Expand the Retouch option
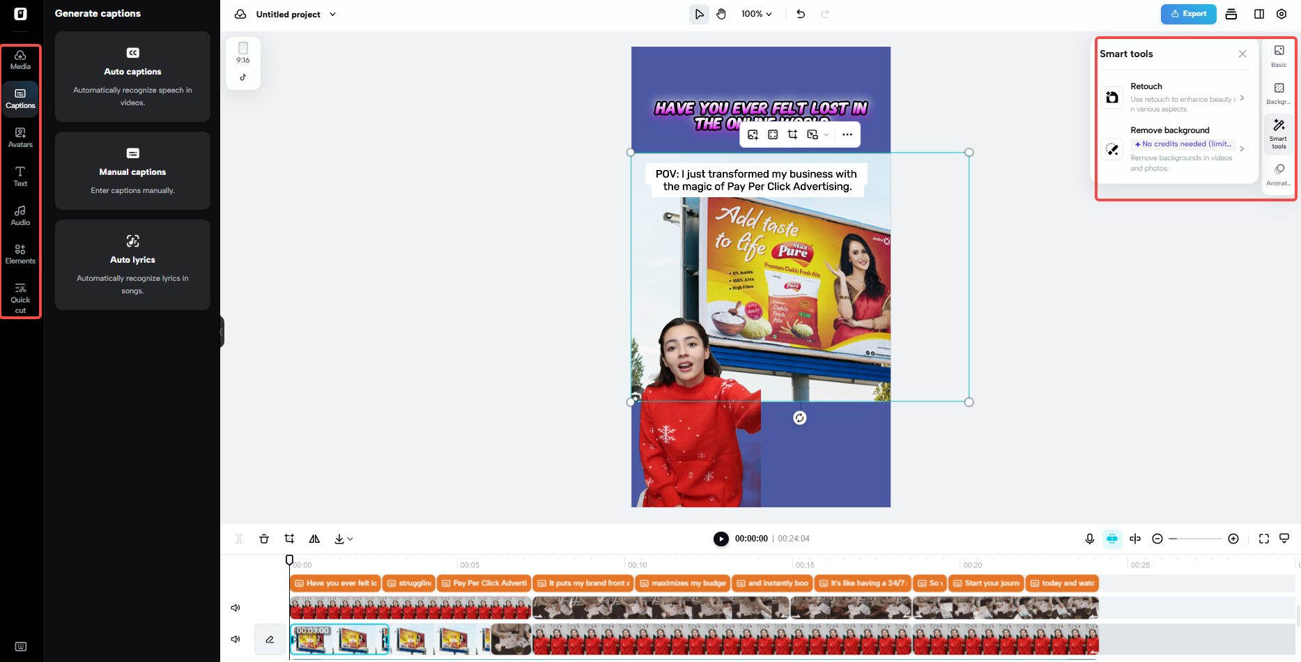1301x662 pixels. [x=1174, y=97]
